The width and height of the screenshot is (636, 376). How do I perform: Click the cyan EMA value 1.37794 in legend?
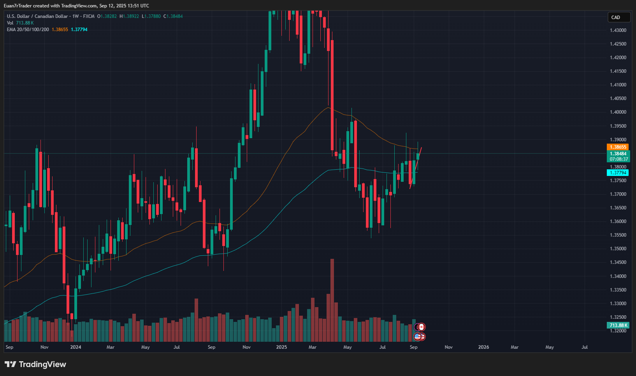pos(79,30)
